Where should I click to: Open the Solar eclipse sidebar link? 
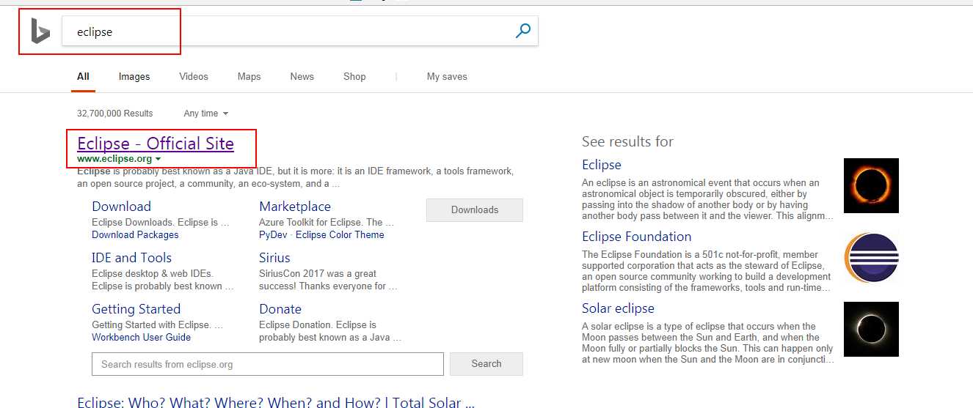coord(618,308)
